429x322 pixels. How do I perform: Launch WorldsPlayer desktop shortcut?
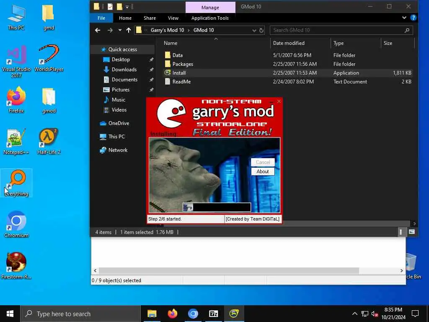tap(49, 59)
